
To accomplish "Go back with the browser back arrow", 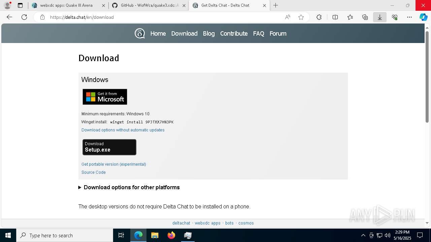I will (x=9, y=17).
